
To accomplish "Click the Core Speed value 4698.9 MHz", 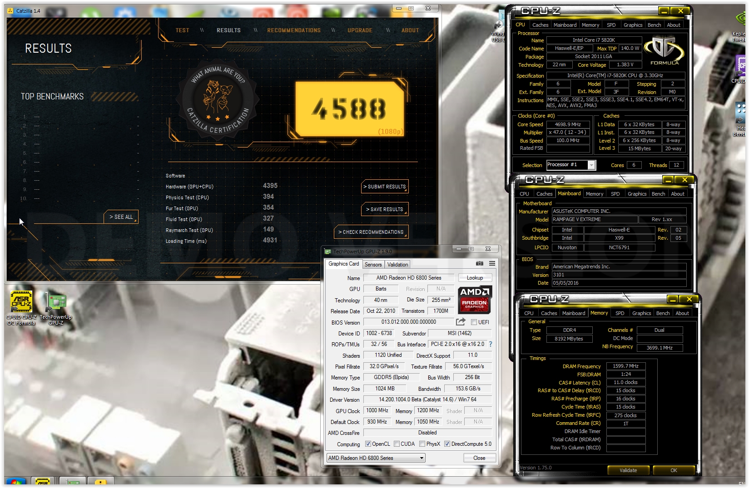I will tap(568, 124).
